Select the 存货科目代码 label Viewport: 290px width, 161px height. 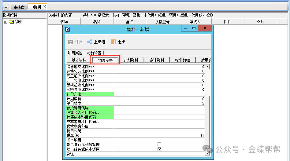(90, 108)
